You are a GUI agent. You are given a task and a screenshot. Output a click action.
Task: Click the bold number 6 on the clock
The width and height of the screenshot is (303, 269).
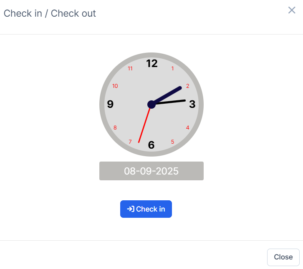point(151,145)
